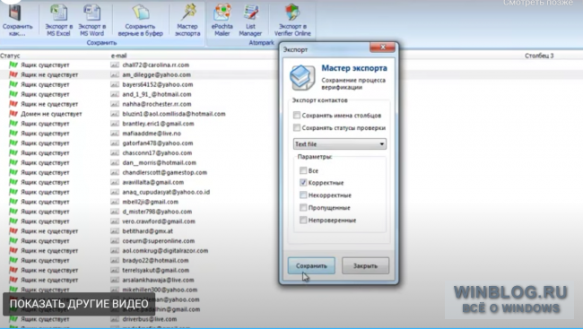The image size is (583, 329).
Task: Select row mikehillen300@yahoo.com
Action: pyautogui.click(x=160, y=290)
